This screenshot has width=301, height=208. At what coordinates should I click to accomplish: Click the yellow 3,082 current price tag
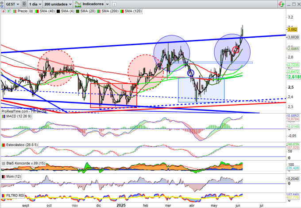pyautogui.click(x=292, y=29)
